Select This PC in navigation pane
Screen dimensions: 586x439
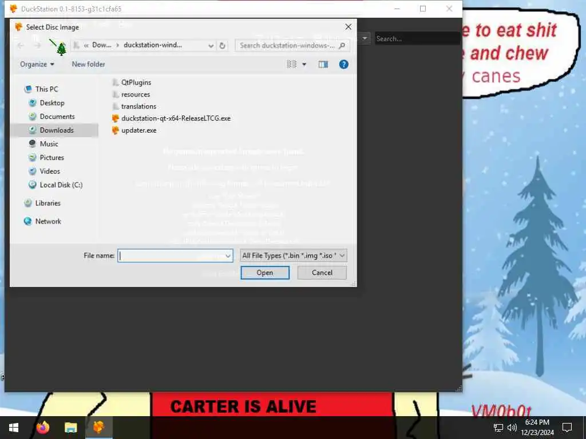pos(46,89)
